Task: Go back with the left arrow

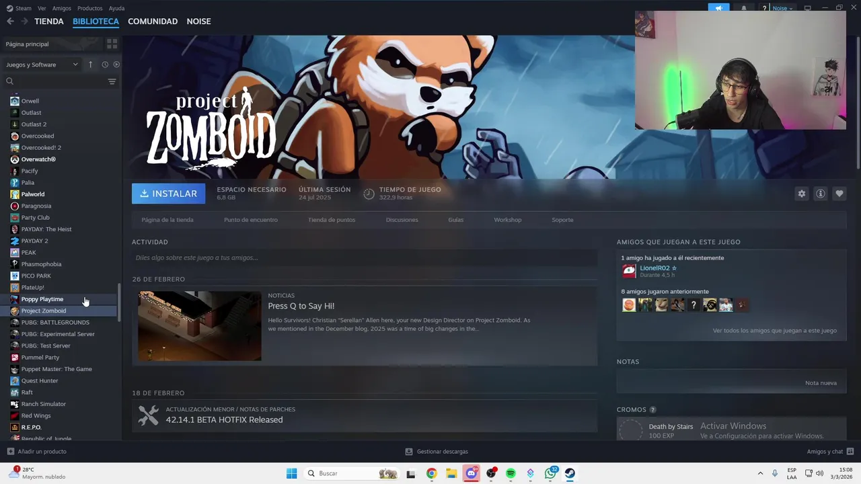Action: [x=10, y=22]
